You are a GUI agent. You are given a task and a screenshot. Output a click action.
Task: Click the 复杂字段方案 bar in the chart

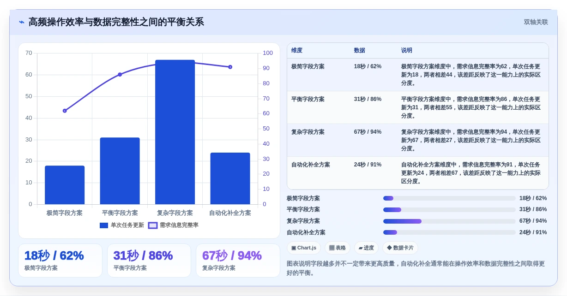[x=175, y=132]
